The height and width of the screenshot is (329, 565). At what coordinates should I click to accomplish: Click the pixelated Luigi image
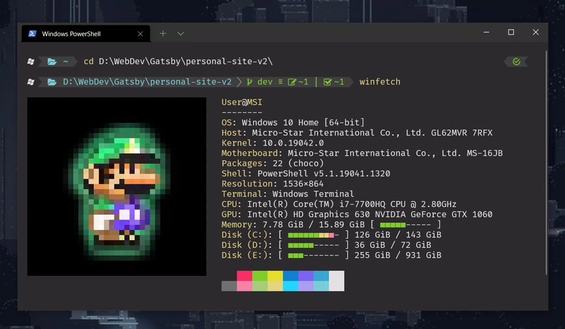(117, 186)
